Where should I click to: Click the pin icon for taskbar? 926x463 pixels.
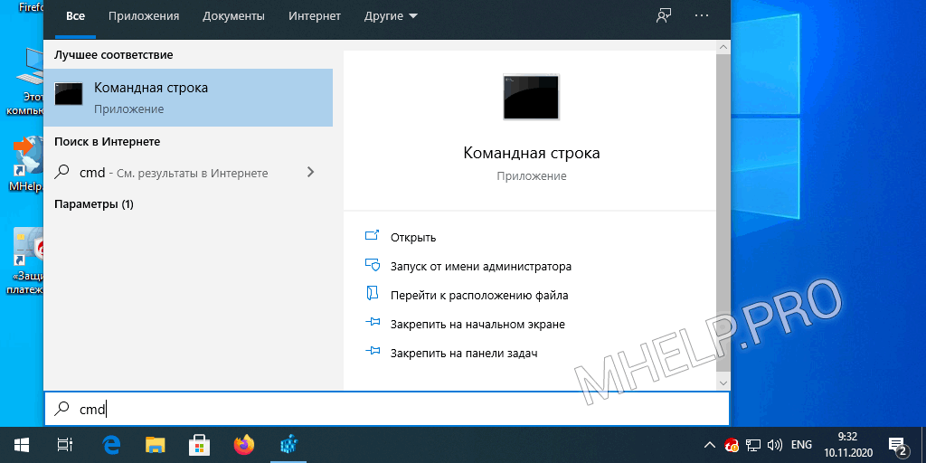click(x=372, y=353)
